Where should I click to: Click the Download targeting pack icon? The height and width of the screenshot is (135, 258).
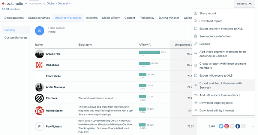point(196,103)
